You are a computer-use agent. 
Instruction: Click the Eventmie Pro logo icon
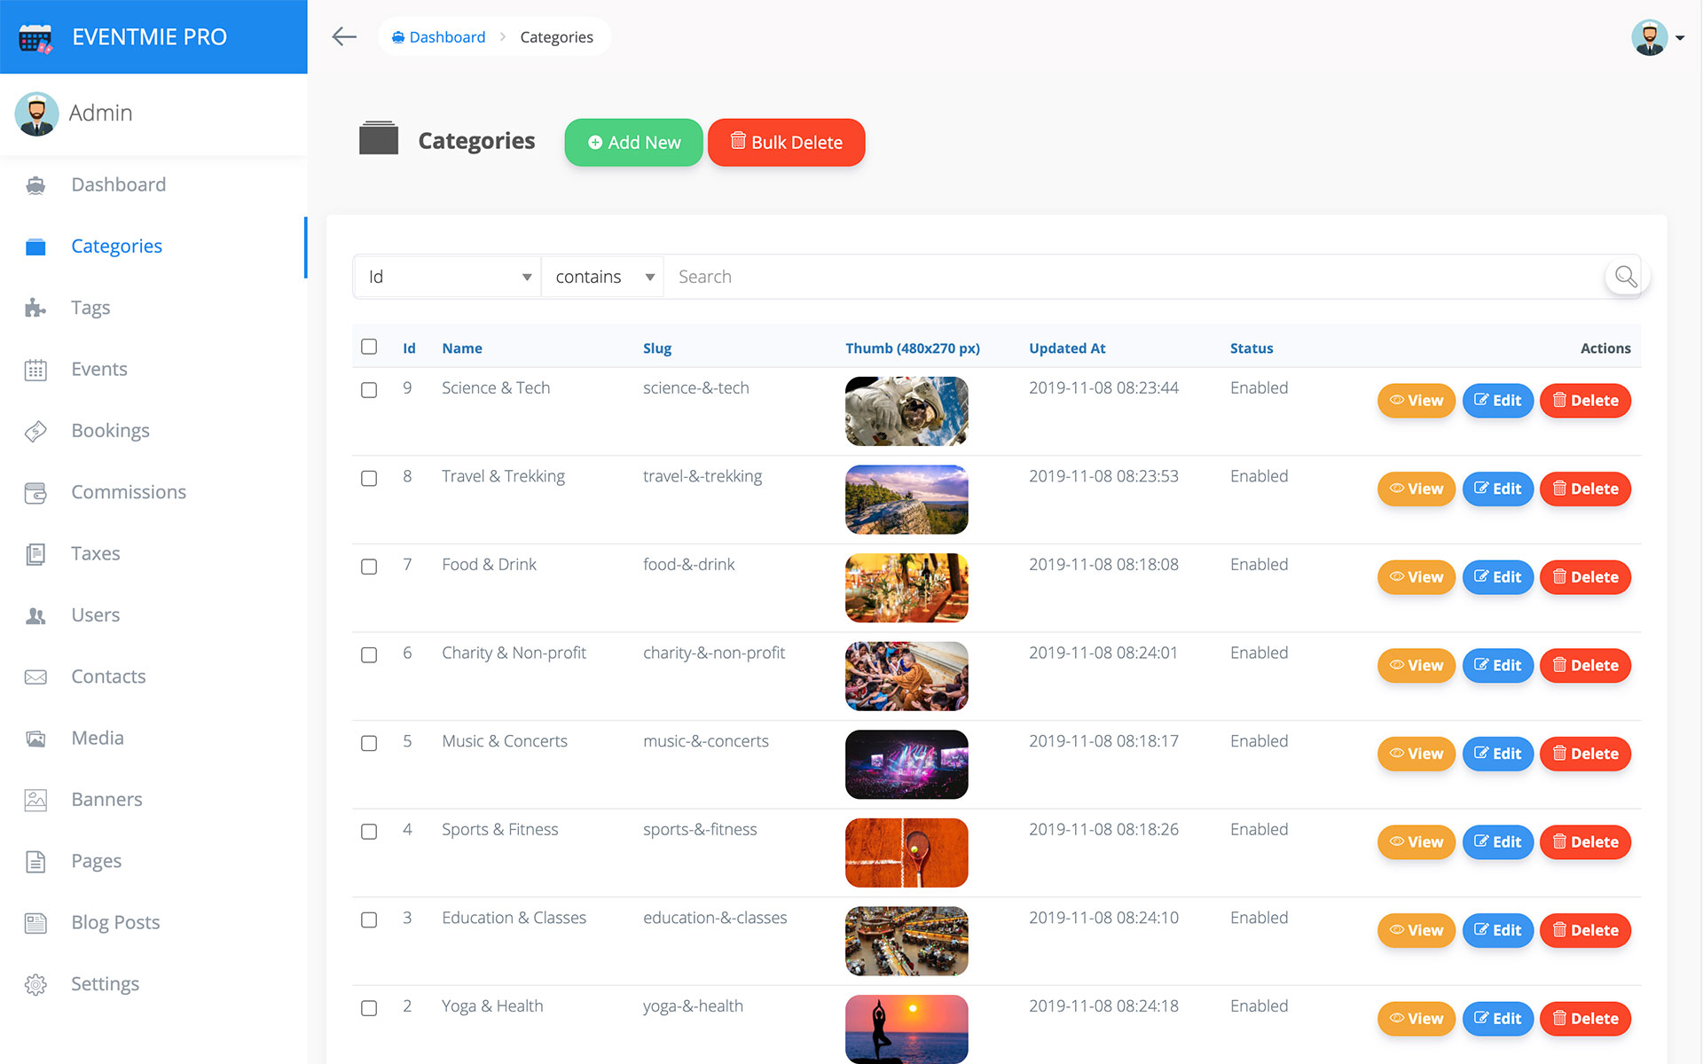pyautogui.click(x=35, y=37)
